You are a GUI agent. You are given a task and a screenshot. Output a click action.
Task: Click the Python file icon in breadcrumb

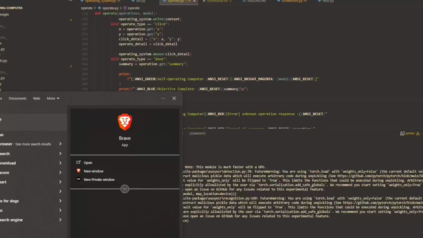(99, 8)
